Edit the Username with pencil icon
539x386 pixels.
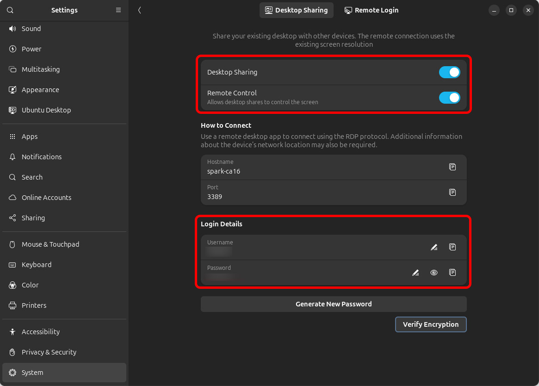(x=434, y=247)
